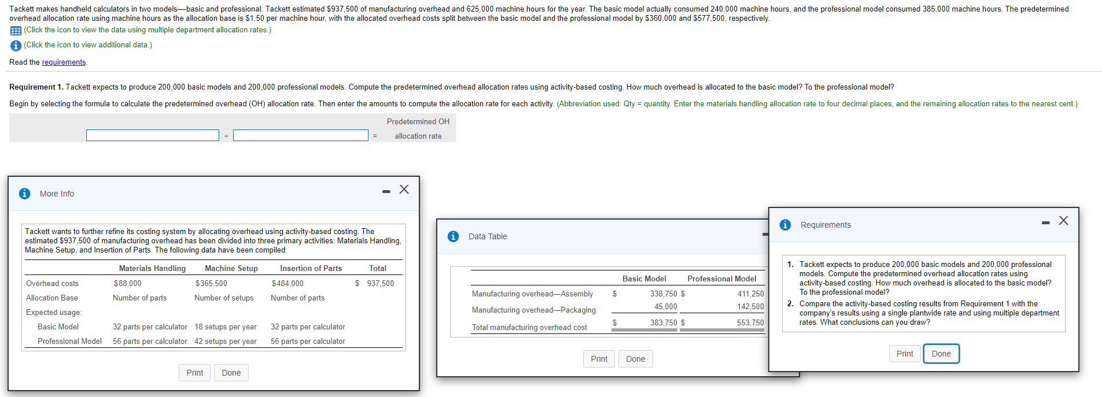Click the blue info icon for additional data

pyautogui.click(x=16, y=45)
